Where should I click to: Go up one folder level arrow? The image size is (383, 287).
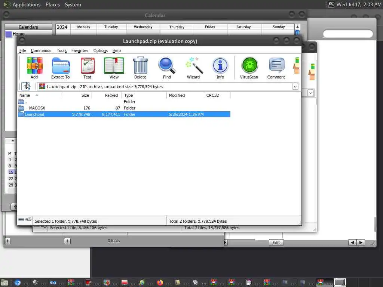click(x=25, y=86)
